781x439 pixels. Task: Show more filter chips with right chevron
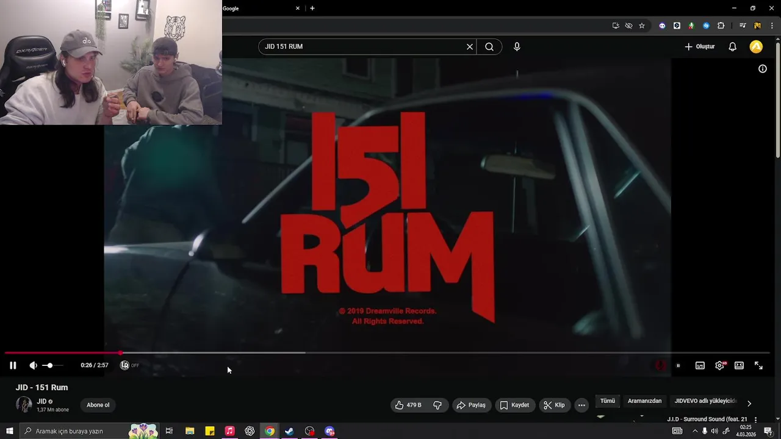(x=749, y=403)
